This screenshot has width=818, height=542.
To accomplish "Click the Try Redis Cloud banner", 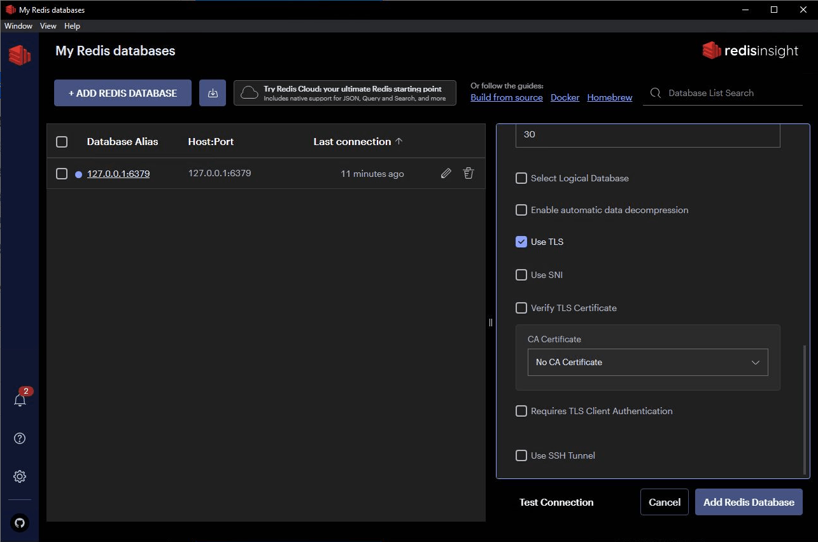I will point(345,93).
